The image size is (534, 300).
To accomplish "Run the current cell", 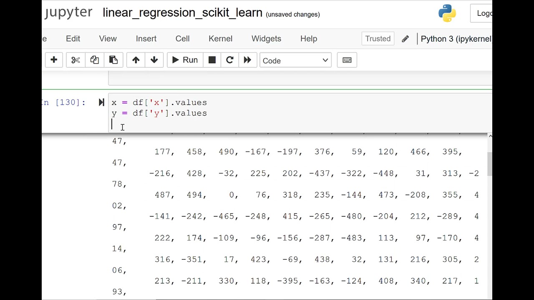I will pos(185,60).
